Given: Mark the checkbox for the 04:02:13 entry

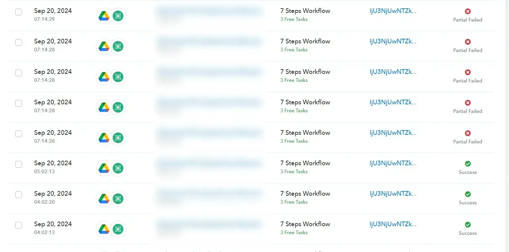Looking at the screenshot, I should tap(19, 225).
